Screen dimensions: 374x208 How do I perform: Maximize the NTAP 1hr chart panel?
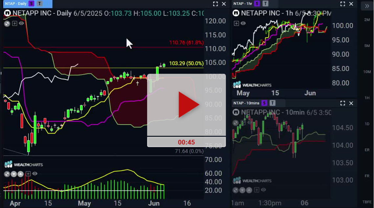tap(343, 4)
